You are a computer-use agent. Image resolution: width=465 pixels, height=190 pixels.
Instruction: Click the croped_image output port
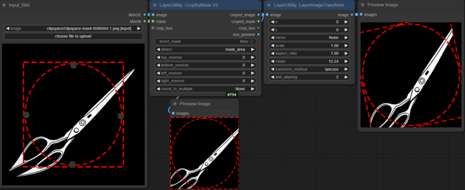(258, 15)
